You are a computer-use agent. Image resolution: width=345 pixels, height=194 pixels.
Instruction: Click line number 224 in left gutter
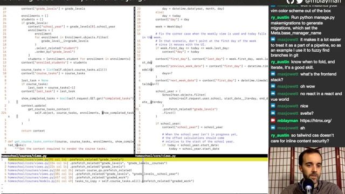(x=4, y=113)
